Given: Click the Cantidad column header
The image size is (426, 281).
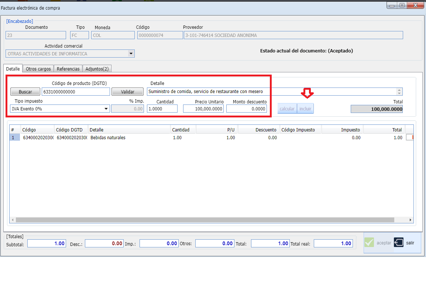Looking at the screenshot, I should coord(183,130).
